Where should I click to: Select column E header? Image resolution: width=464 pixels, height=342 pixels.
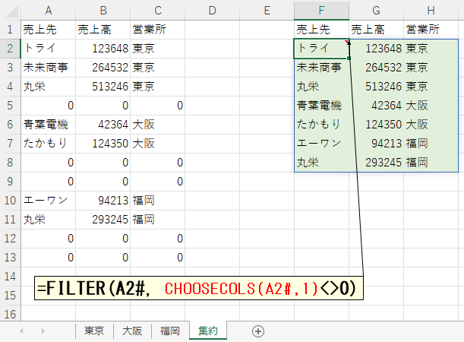(x=267, y=11)
